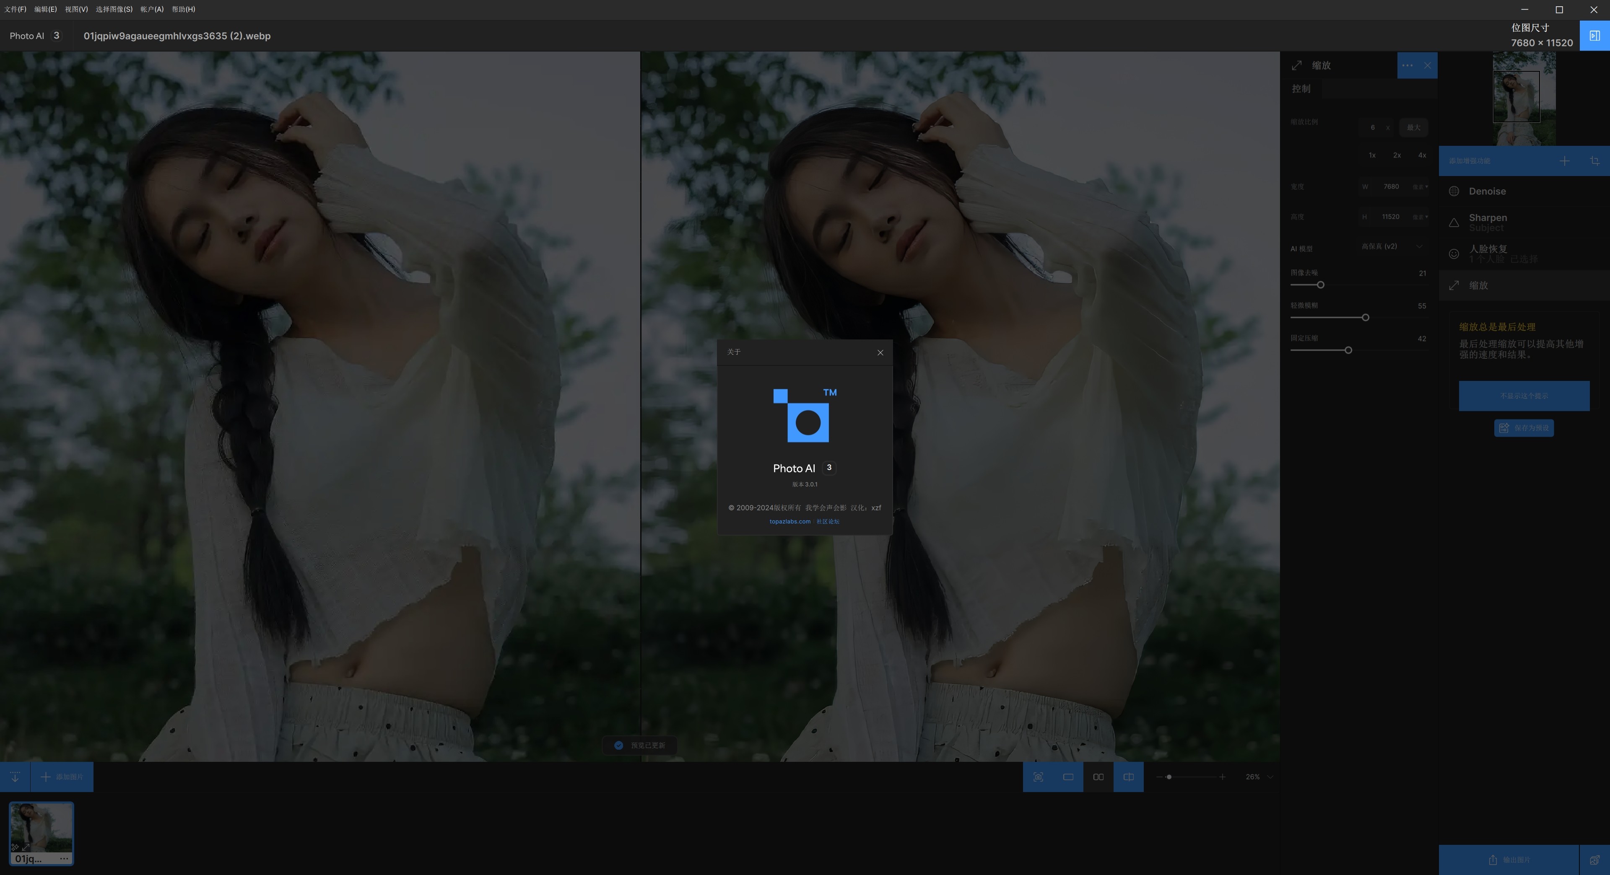
Task: Click the 控制 tab
Action: point(1301,89)
